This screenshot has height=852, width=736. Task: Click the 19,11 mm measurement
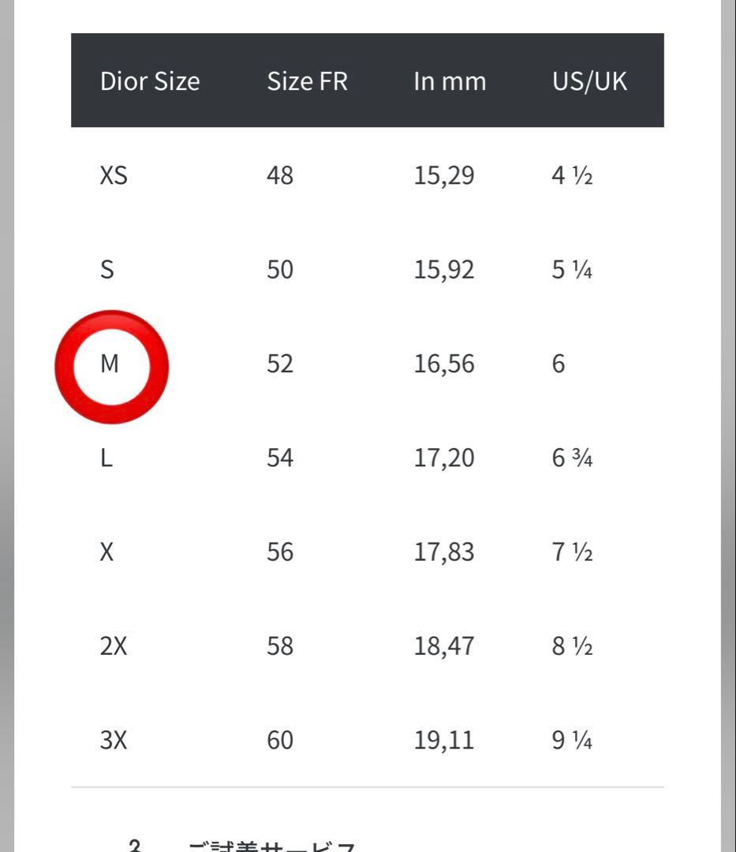(444, 740)
